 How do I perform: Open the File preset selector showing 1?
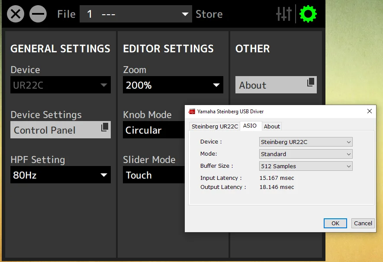(x=135, y=13)
